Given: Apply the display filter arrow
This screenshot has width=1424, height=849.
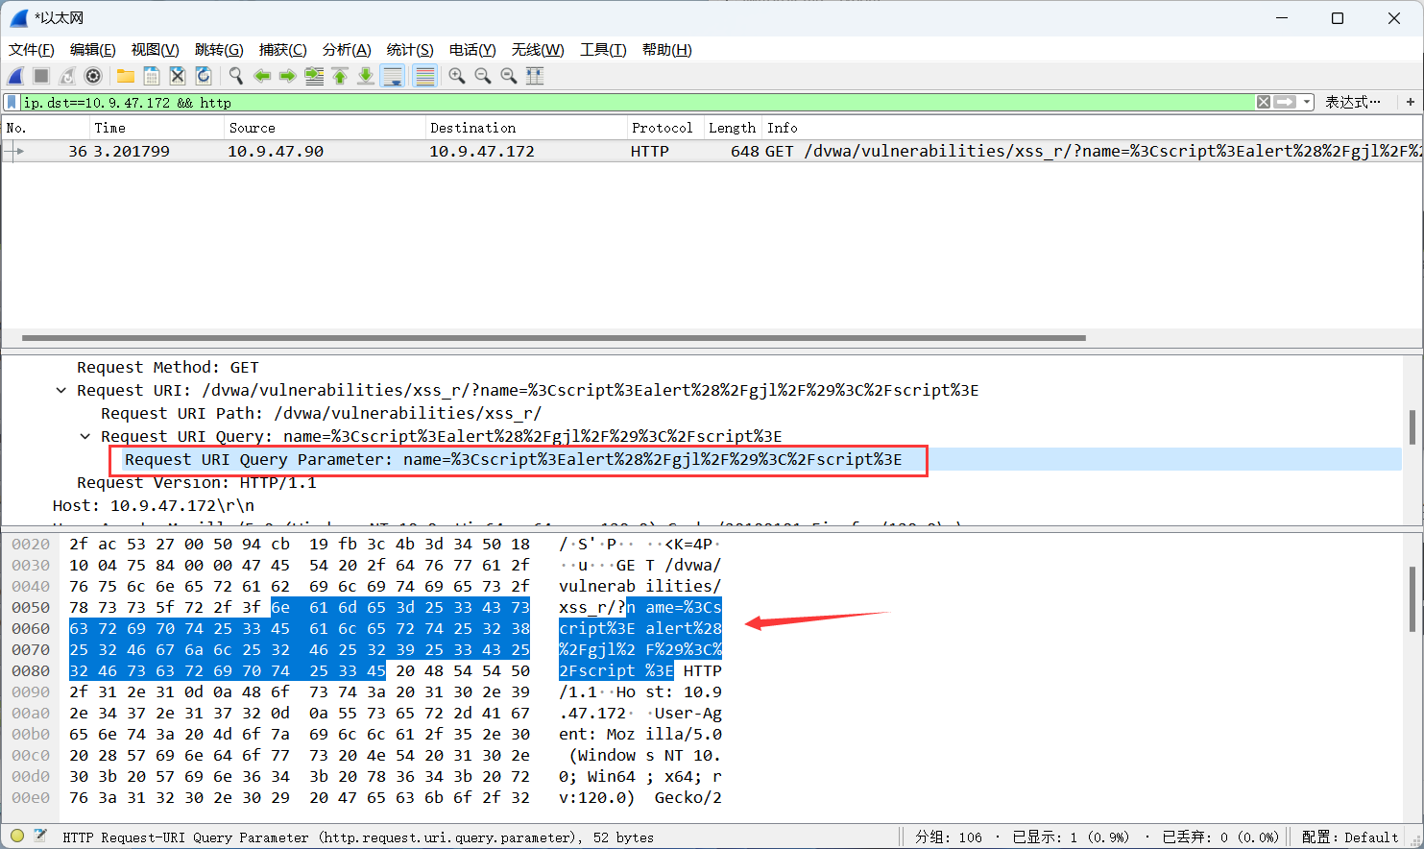Looking at the screenshot, I should [1285, 102].
